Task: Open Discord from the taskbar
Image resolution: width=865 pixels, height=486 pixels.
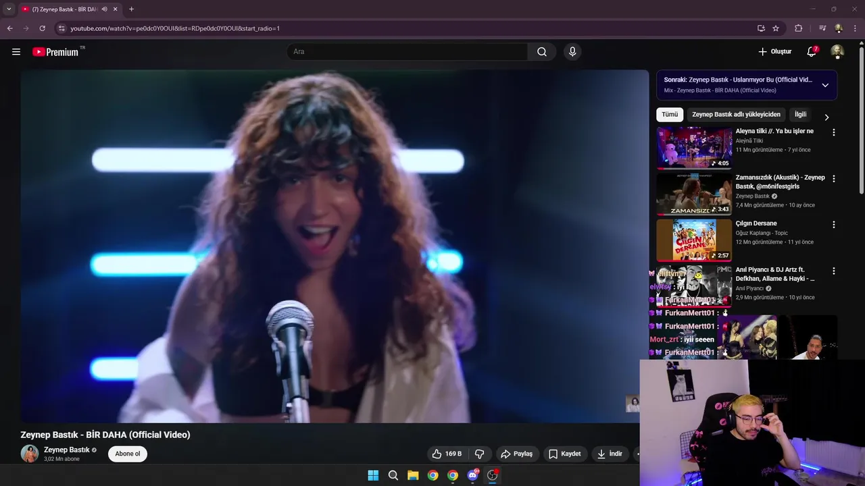Action: coord(473,475)
